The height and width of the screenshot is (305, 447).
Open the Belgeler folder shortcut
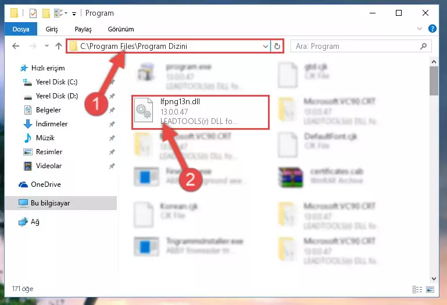pyautogui.click(x=48, y=110)
